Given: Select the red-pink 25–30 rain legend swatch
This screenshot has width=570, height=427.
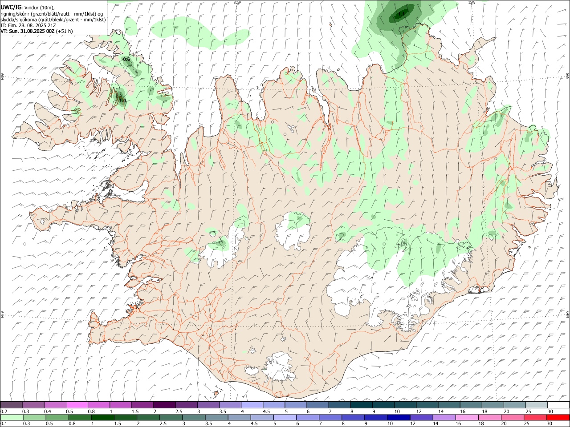Looking at the screenshot, I should pos(535,417).
